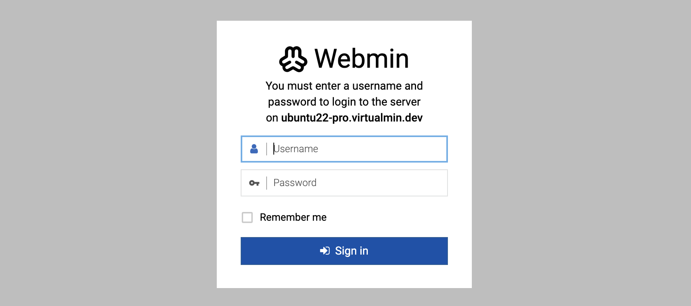Click the Username placeholder text
Image resolution: width=691 pixels, height=306 pixels.
click(296, 149)
